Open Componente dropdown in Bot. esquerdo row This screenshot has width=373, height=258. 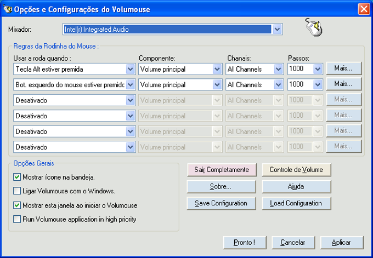pos(217,85)
